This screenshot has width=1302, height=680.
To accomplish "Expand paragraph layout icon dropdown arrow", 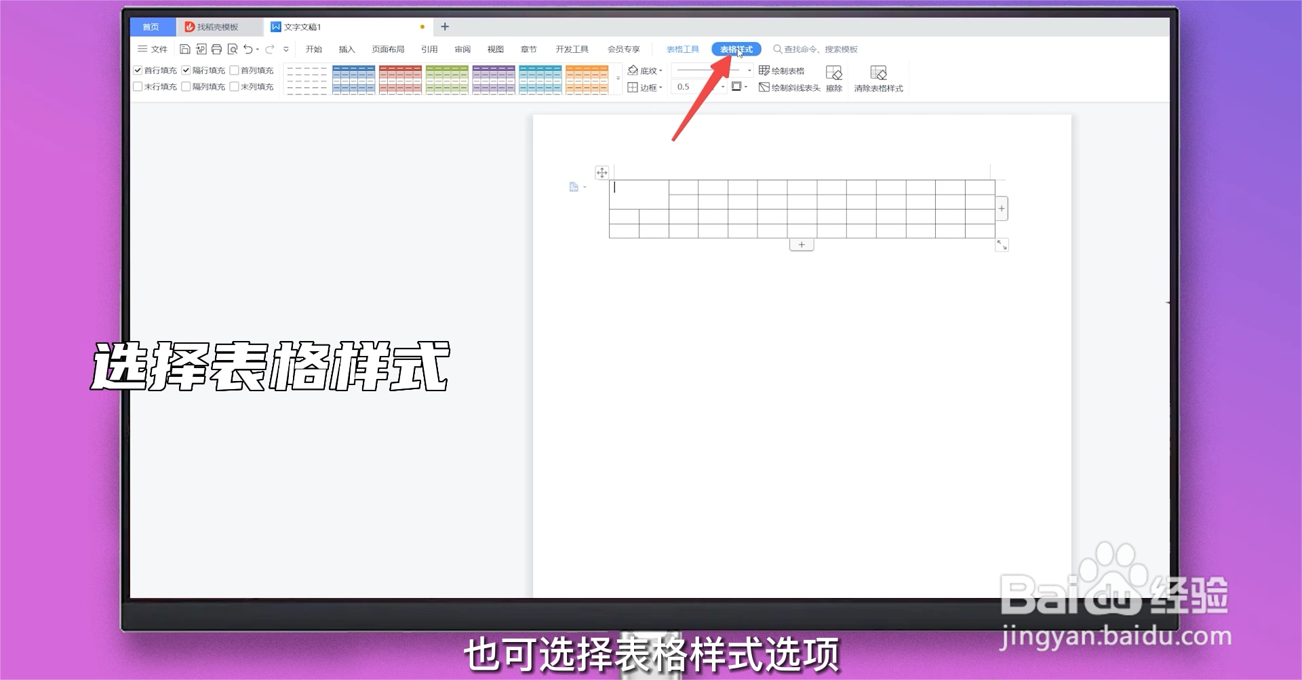I will 585,187.
